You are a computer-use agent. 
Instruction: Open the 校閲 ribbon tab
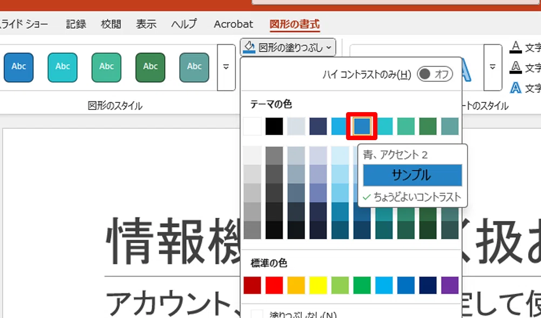pos(111,24)
